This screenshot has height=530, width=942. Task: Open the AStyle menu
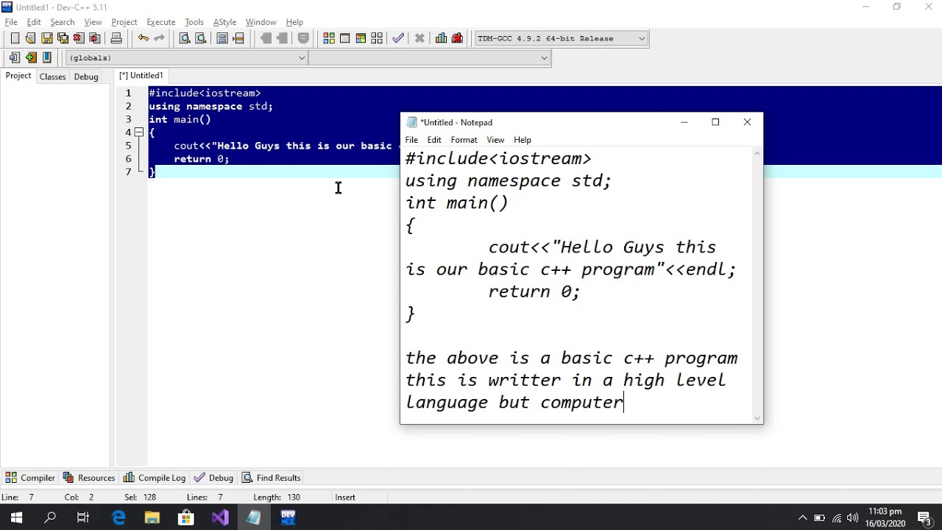click(x=224, y=22)
